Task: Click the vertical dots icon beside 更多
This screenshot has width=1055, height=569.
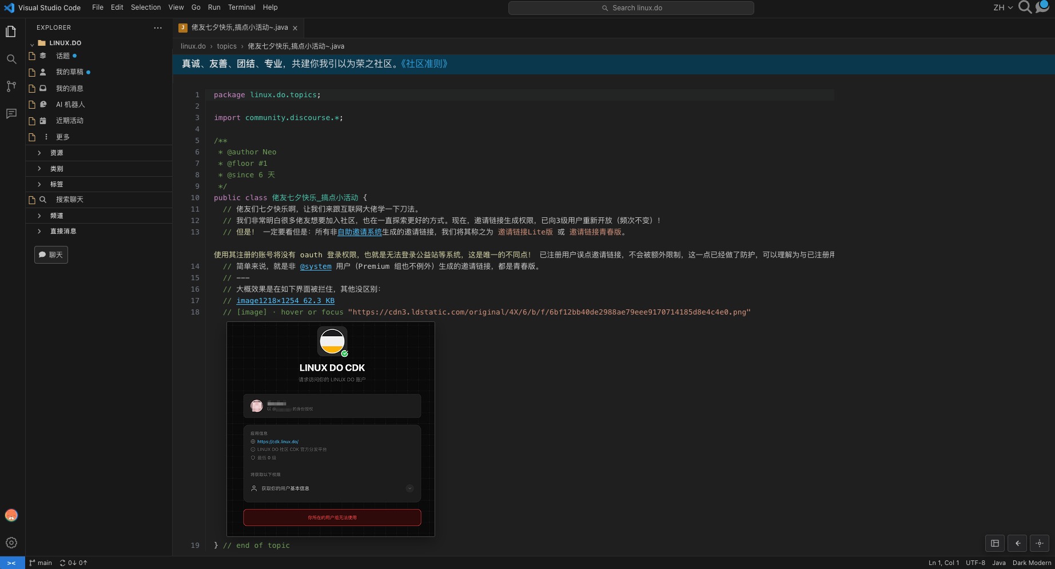Action: (x=46, y=137)
